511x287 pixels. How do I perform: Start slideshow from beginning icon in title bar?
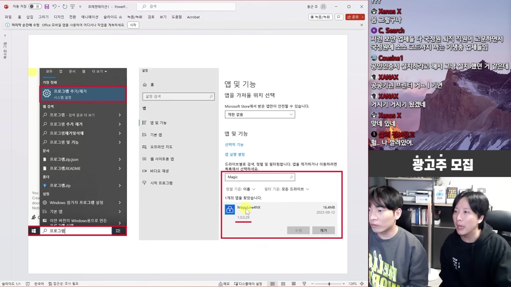tap(73, 6)
